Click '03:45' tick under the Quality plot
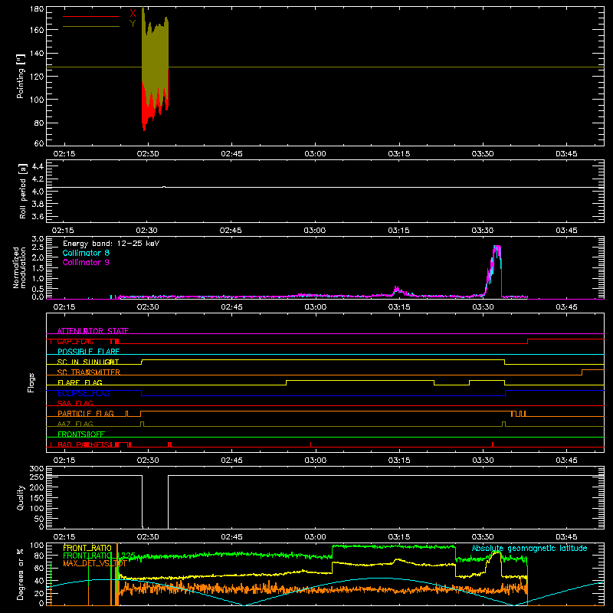Screen dimensions: 613x613 tap(566, 537)
